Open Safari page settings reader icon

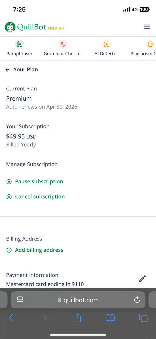pyautogui.click(x=20, y=300)
